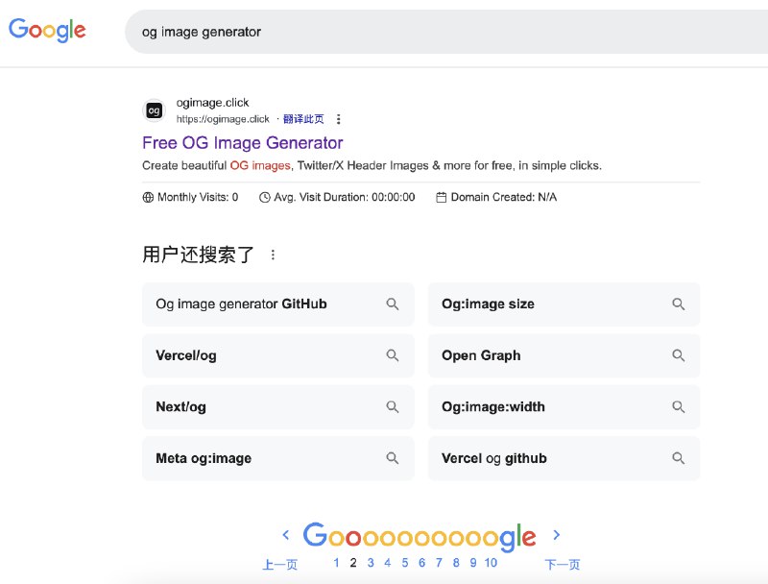This screenshot has width=768, height=584.
Task: Search 'Vercel/og' suggestion
Action: pos(278,355)
